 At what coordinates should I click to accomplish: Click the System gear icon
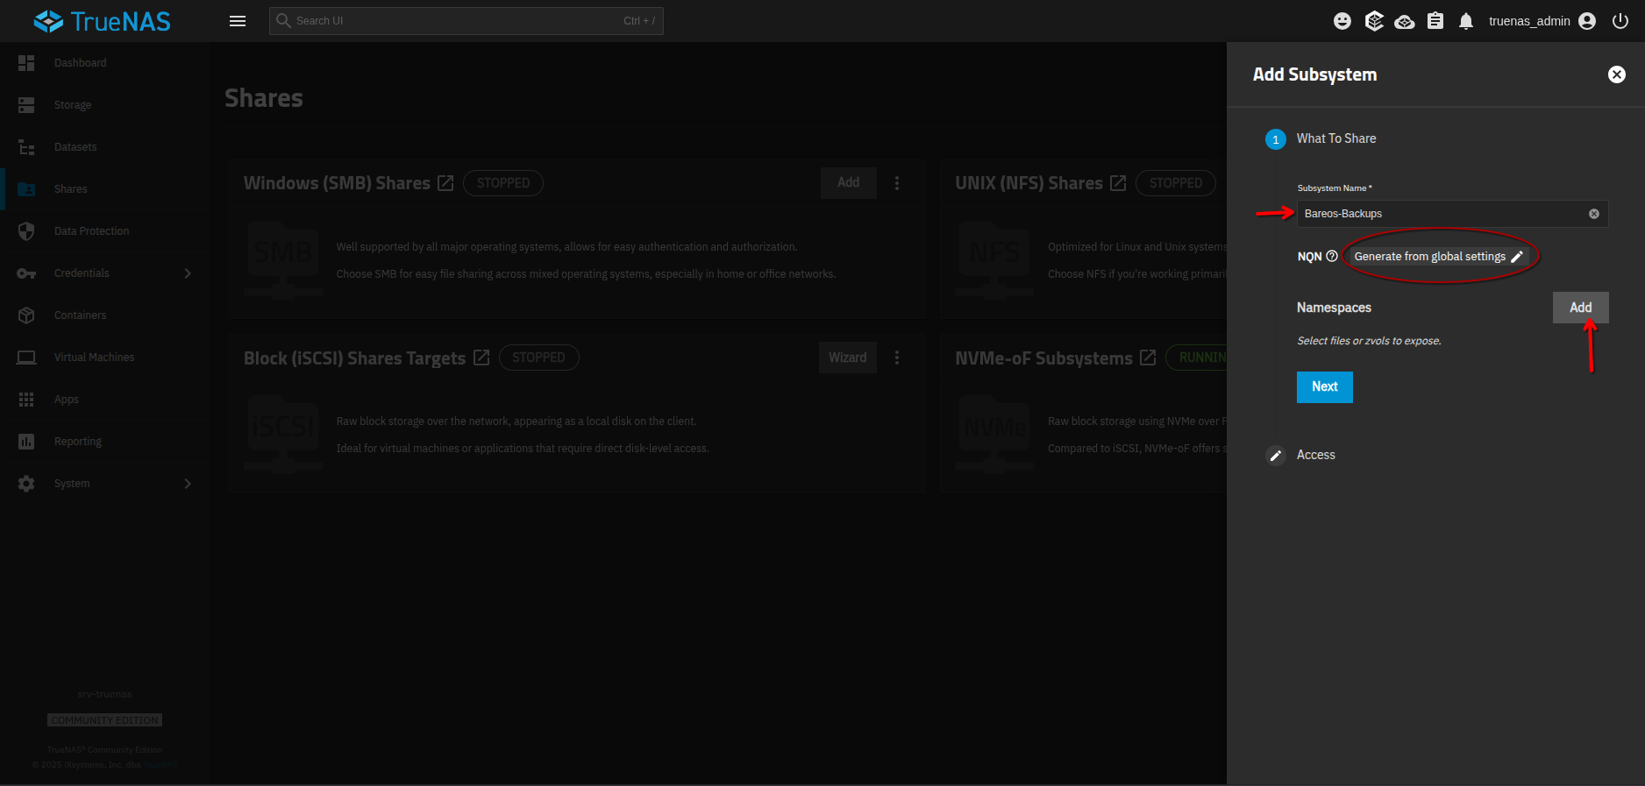point(26,484)
